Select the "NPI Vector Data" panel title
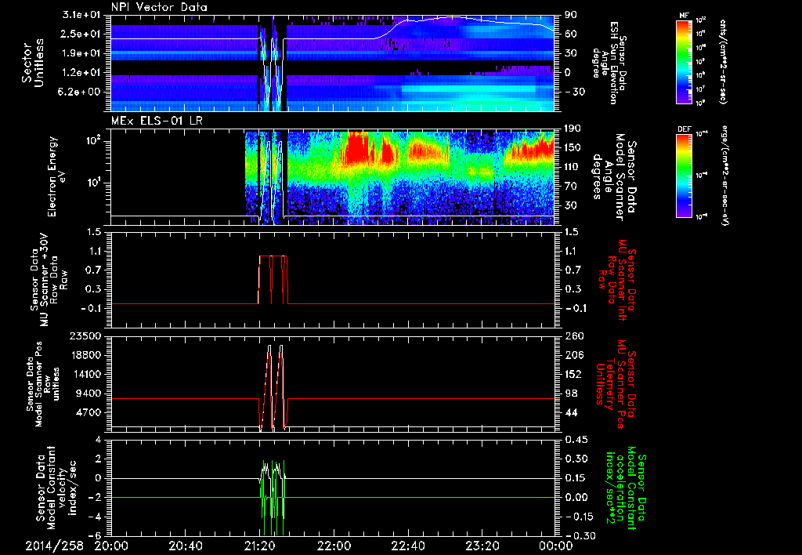 [x=160, y=7]
